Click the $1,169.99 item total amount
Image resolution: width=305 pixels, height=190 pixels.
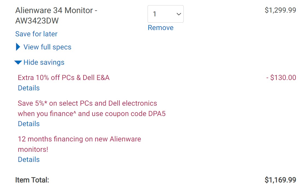(x=280, y=180)
